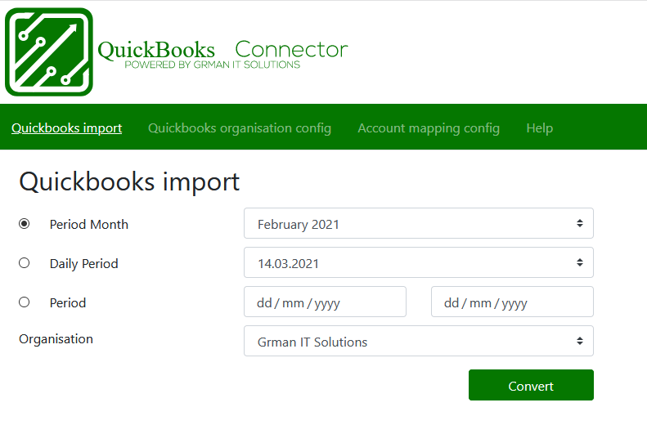Viewport: 647px width, 434px height.
Task: Select the Period Month radio button
Action: (x=25, y=224)
